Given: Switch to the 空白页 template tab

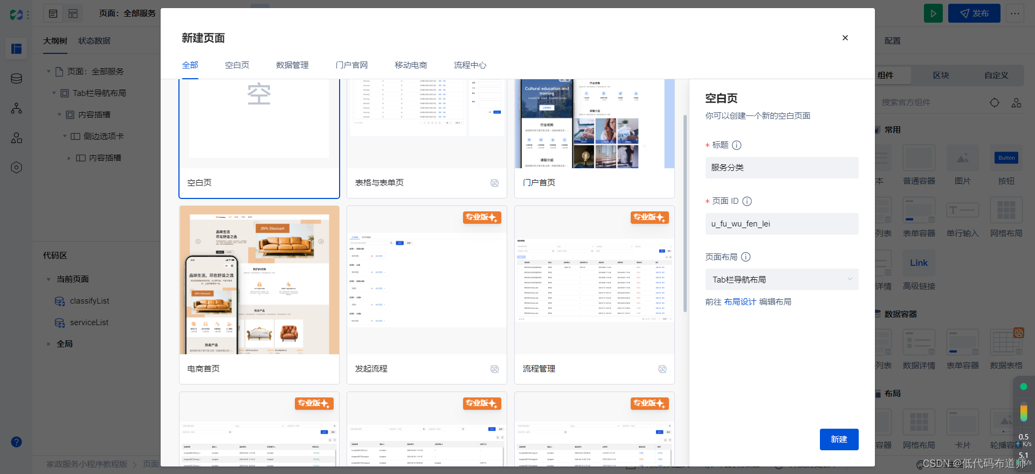Looking at the screenshot, I should point(237,65).
